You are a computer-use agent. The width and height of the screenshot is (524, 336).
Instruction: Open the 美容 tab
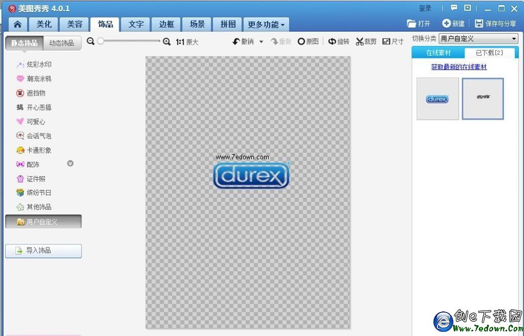(x=75, y=25)
